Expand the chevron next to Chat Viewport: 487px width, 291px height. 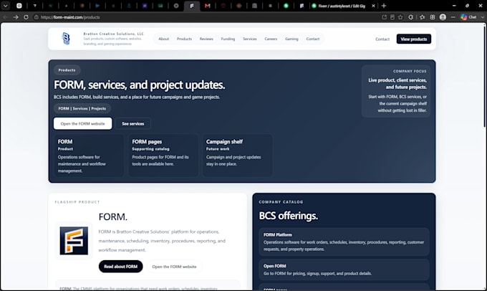click(x=482, y=17)
